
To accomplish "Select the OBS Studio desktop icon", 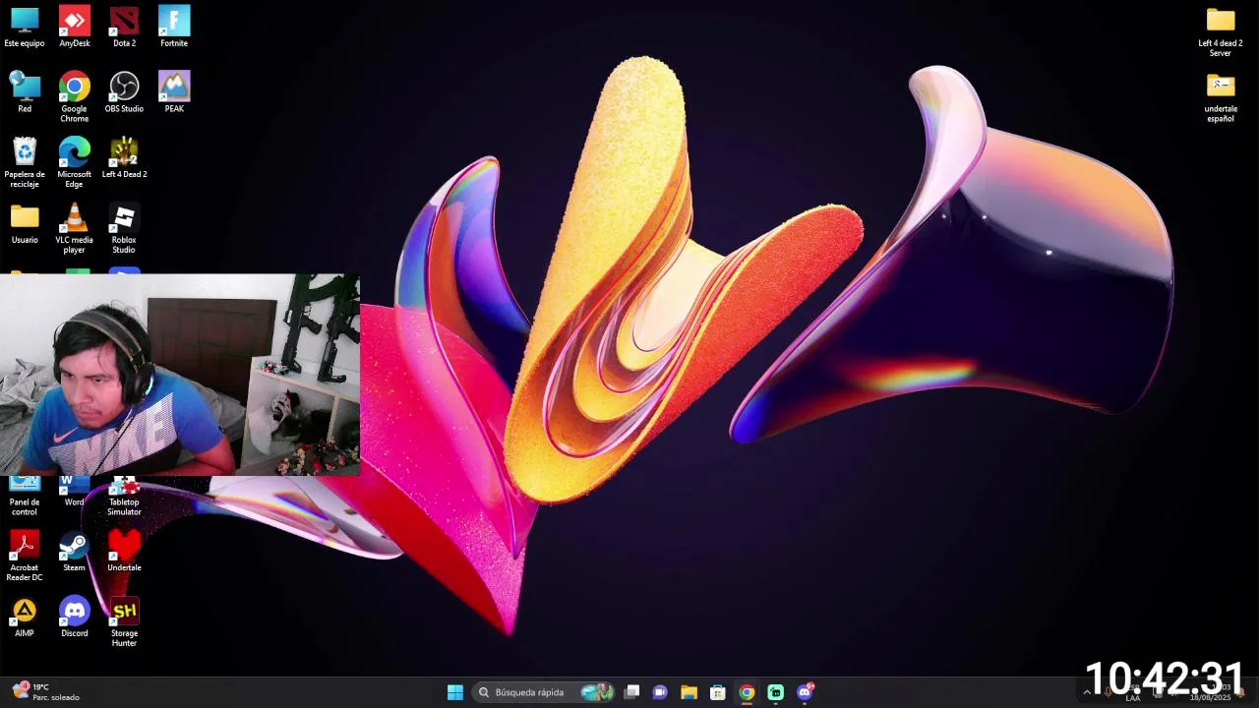I will point(124,93).
